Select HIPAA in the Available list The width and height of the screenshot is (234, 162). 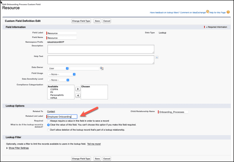[54, 98]
